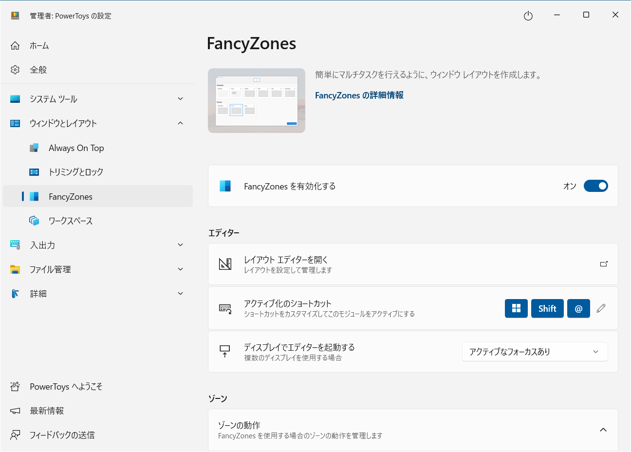Viewport: 631px width, 452px height.
Task: Open the アクティブなフォーカスあり dropdown
Action: [x=534, y=351]
